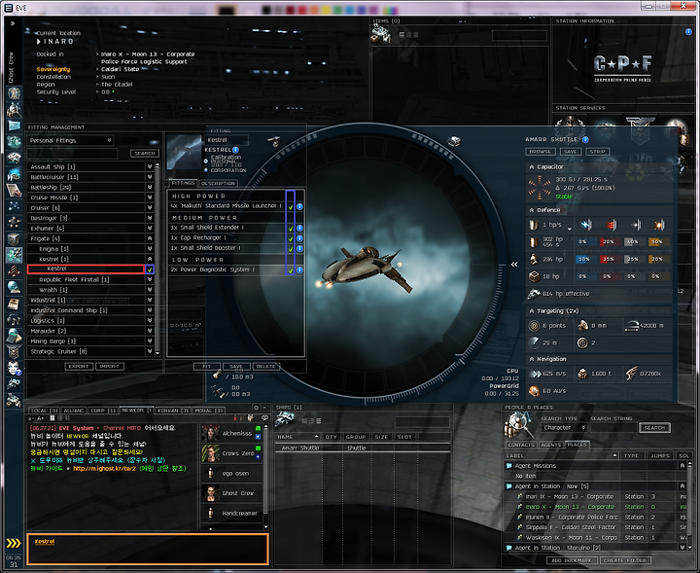The width and height of the screenshot is (700, 573).
Task: Open the character portrait in the Neocom sidebar
Action: (14, 93)
